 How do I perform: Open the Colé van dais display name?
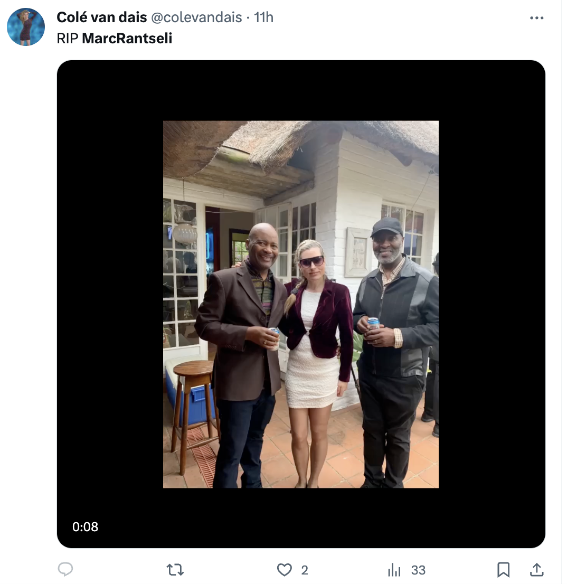click(102, 17)
